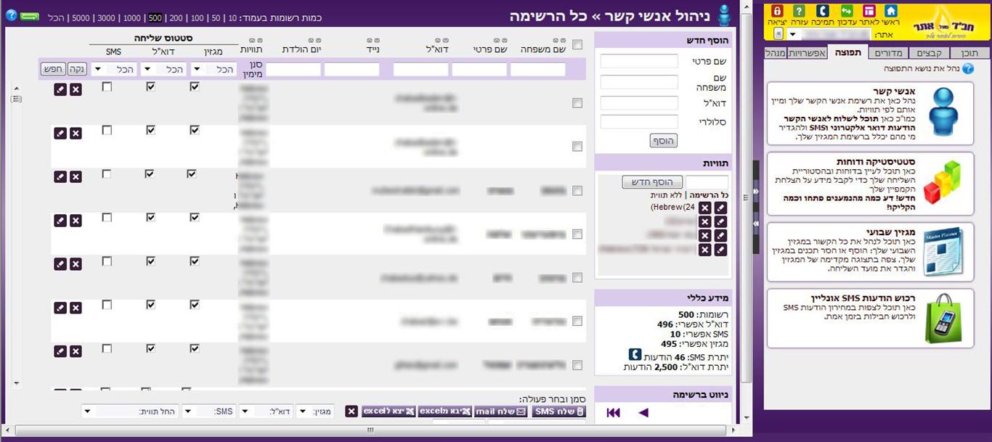
Task: Click blue help icon beside נהל את נושא התפוצה
Action: pos(968,68)
